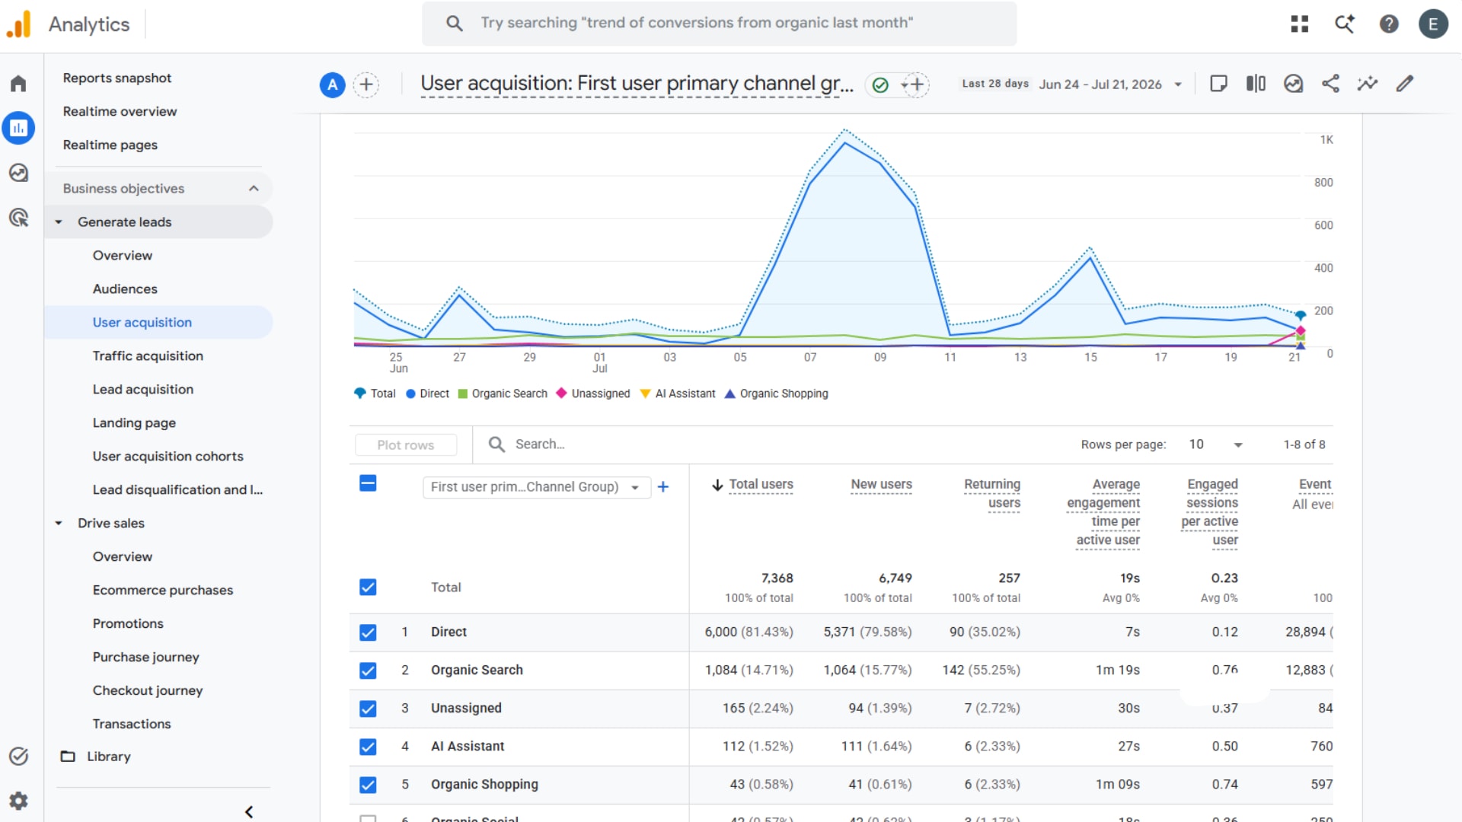Open Checkout journey report

click(x=148, y=691)
